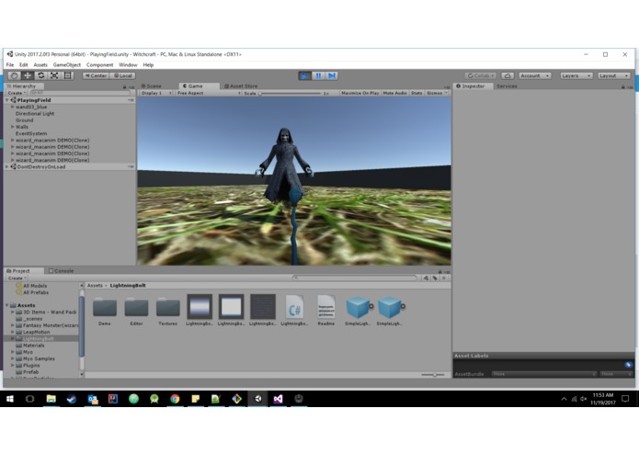Open the Hierarchy Create dropdown
The height and width of the screenshot is (454, 639).
[x=17, y=93]
